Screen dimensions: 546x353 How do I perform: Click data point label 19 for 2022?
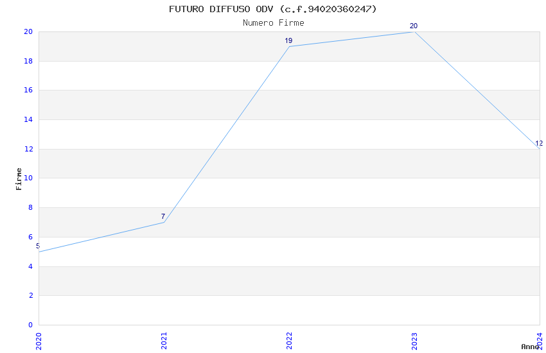288,40
